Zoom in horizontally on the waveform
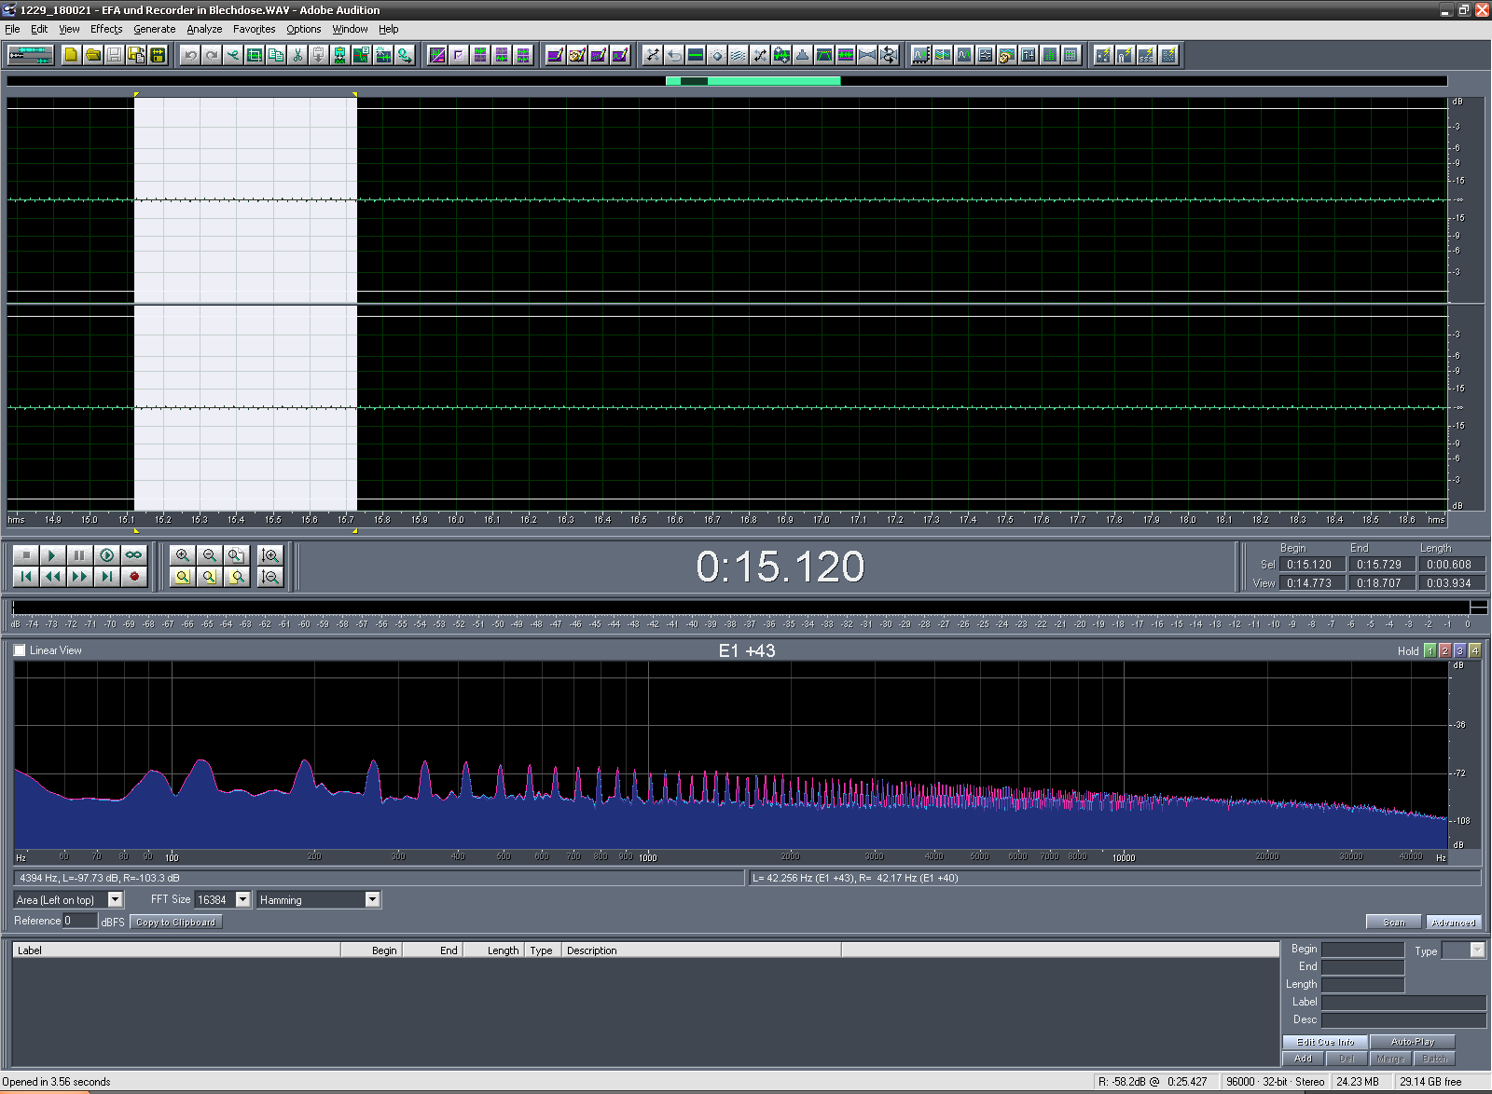The height and width of the screenshot is (1094, 1492). click(183, 555)
